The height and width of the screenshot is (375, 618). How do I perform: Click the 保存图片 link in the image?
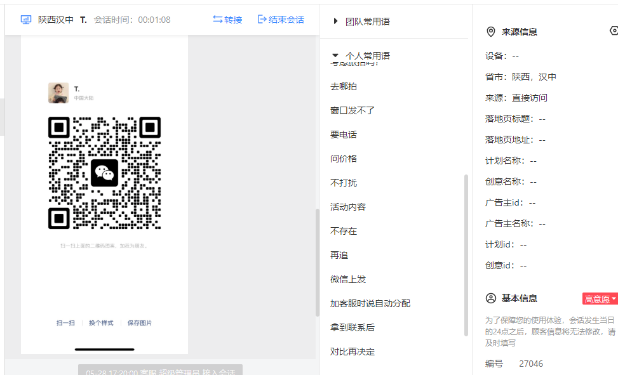click(140, 323)
